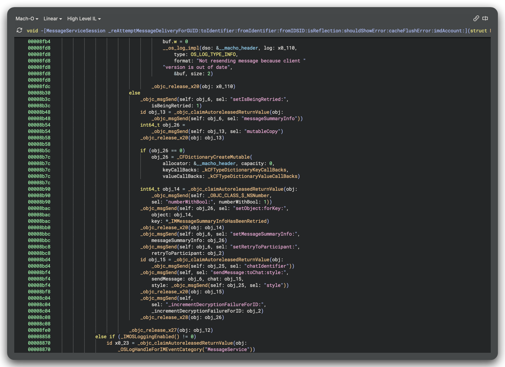The width and height of the screenshot is (505, 367).
Task: Select address 00008fb4 in the gutter
Action: tap(39, 42)
